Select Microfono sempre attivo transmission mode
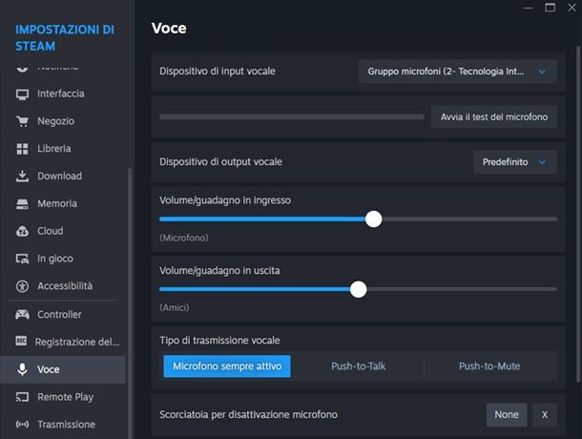 coord(227,366)
